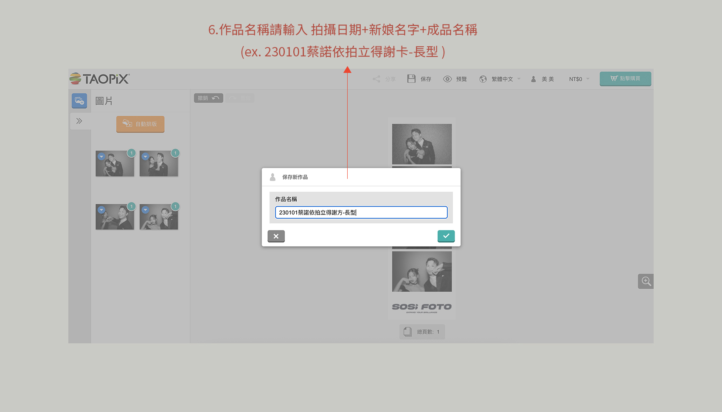This screenshot has width=722, height=412.
Task: Click the magnifier zoom-in icon
Action: click(646, 281)
